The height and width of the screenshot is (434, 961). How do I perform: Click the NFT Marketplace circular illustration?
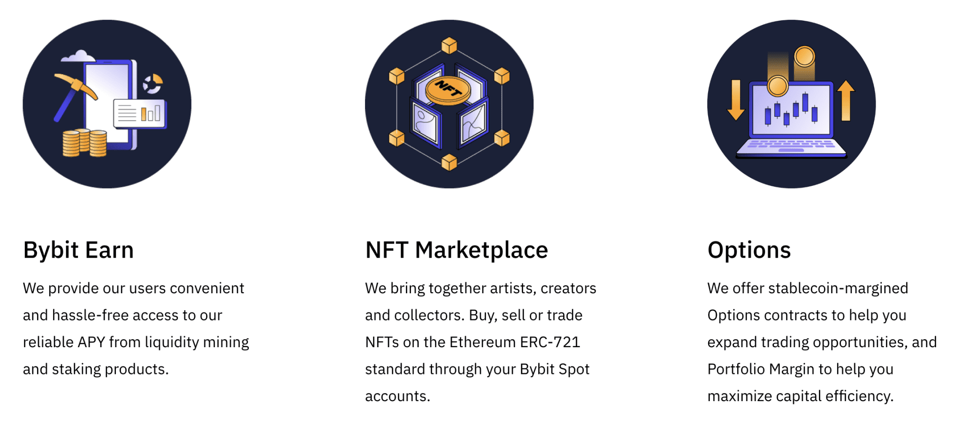point(449,104)
